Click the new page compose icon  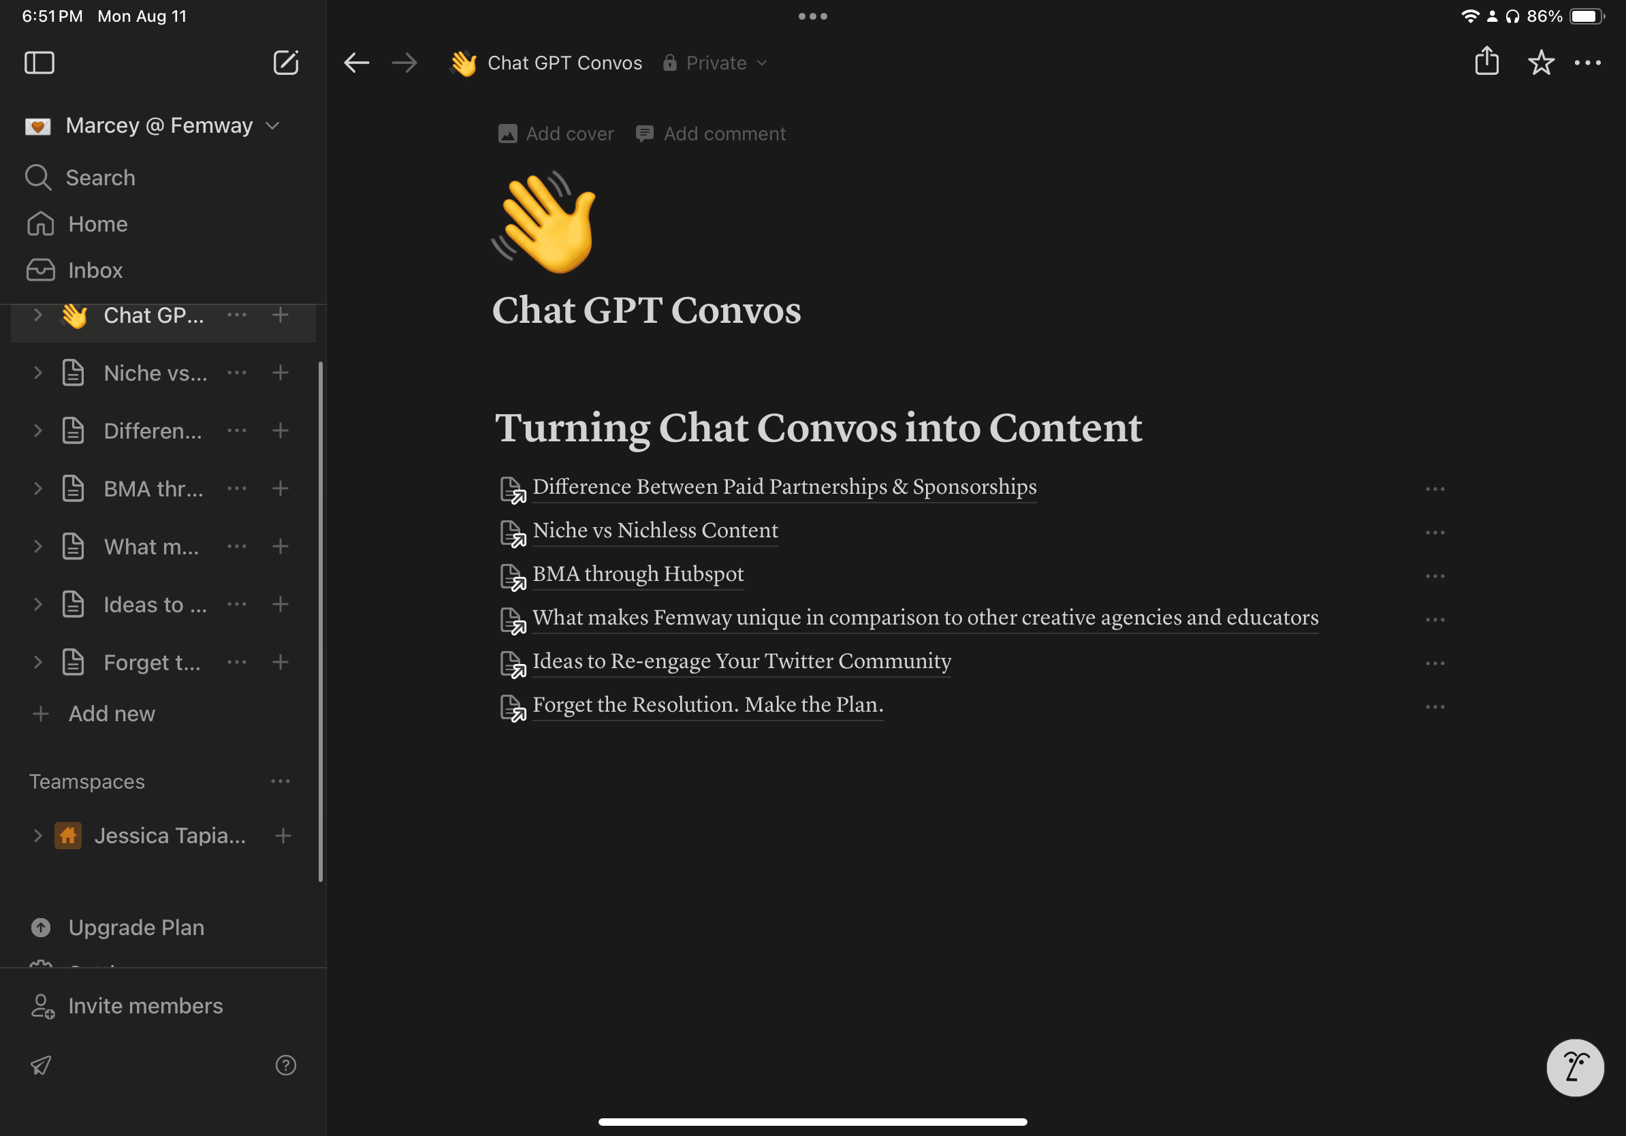click(285, 63)
